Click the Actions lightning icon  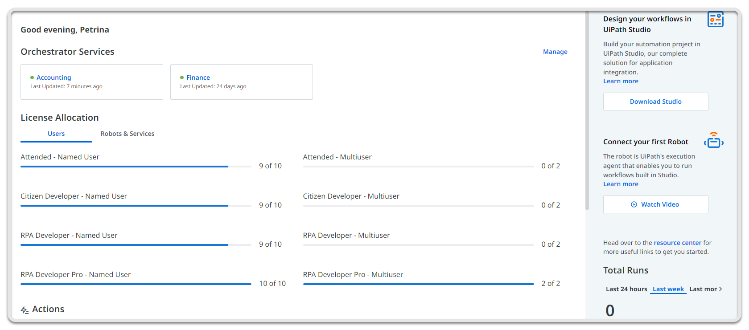point(25,310)
